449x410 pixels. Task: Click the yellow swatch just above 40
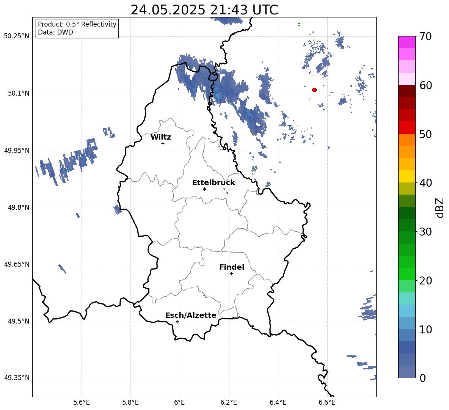coord(407,176)
